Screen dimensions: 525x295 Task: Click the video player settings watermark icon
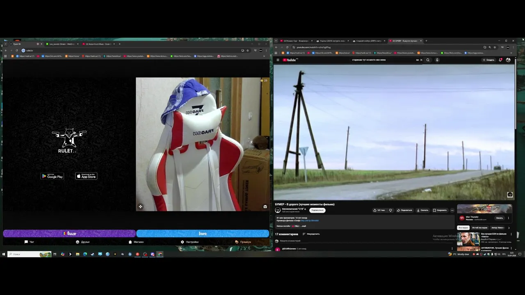click(x=510, y=195)
